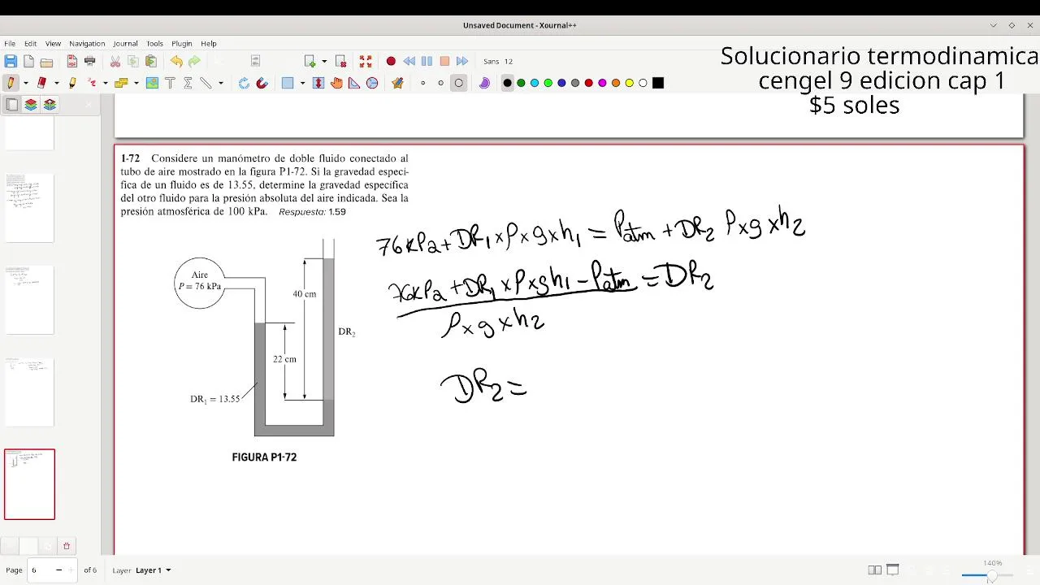Decrease page number with minus stepper
The image size is (1040, 585).
58,570
